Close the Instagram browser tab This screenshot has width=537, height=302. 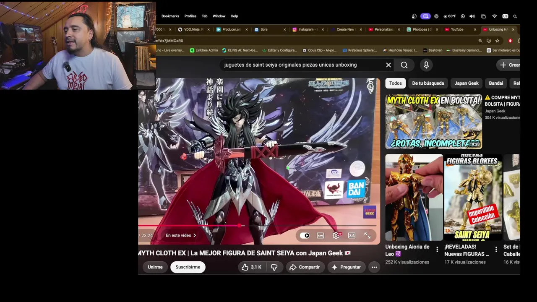[x=323, y=29]
